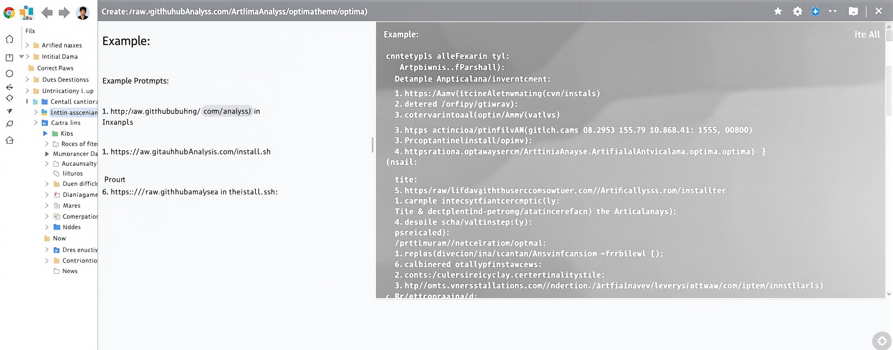Click the com/analyss) highlighted link text

227,111
